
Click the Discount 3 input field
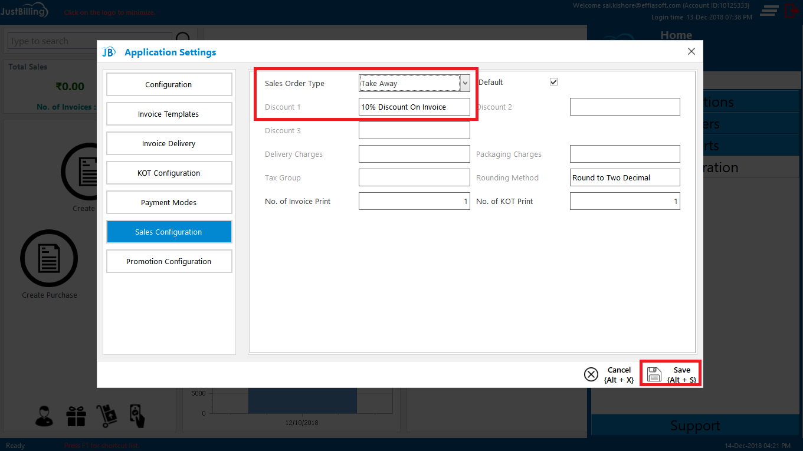click(414, 130)
